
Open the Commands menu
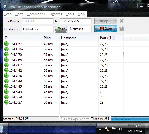tap(36, 14)
